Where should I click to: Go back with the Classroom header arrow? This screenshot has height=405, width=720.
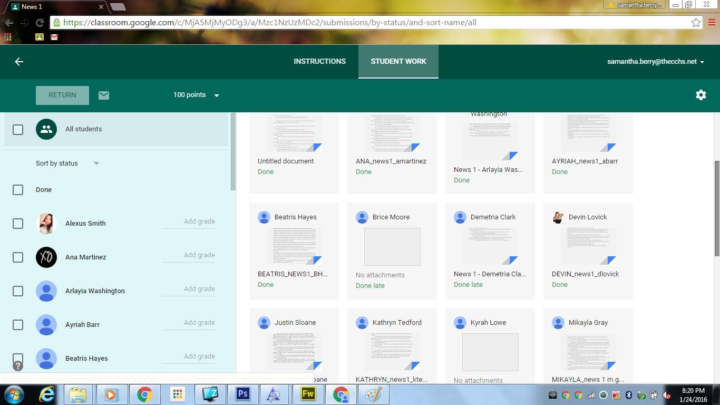[x=19, y=62]
